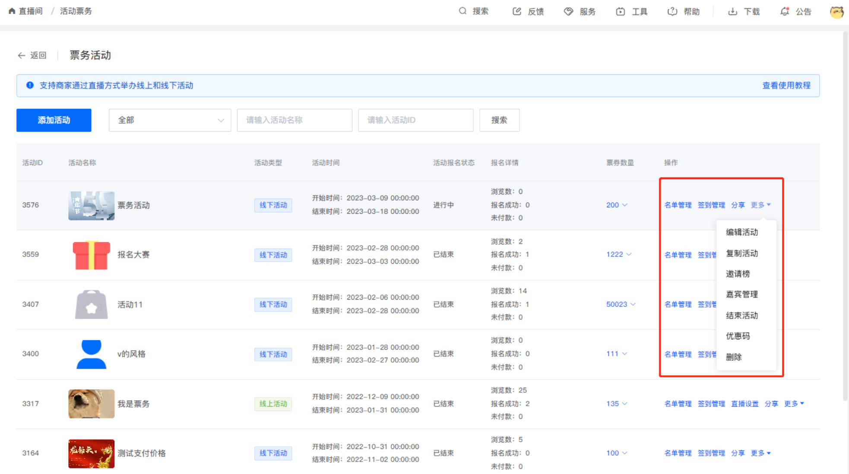Select 编辑活动 from the more menu
The height and width of the screenshot is (474, 849).
tap(741, 232)
